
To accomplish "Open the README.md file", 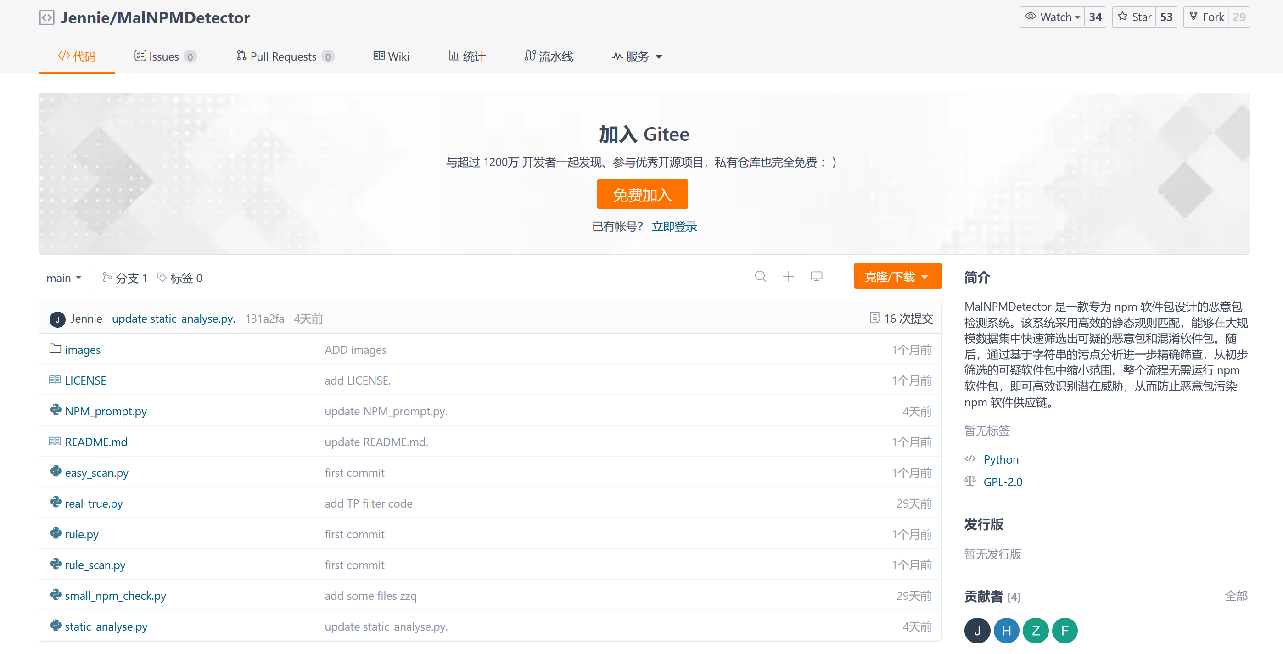I will 96,442.
